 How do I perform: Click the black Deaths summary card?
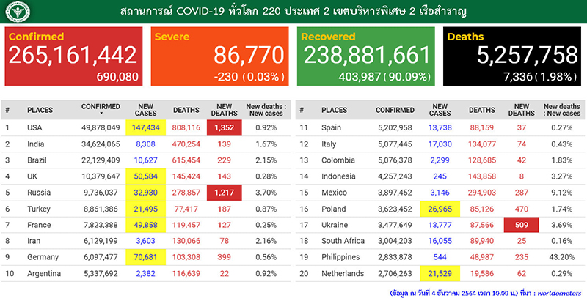point(512,57)
